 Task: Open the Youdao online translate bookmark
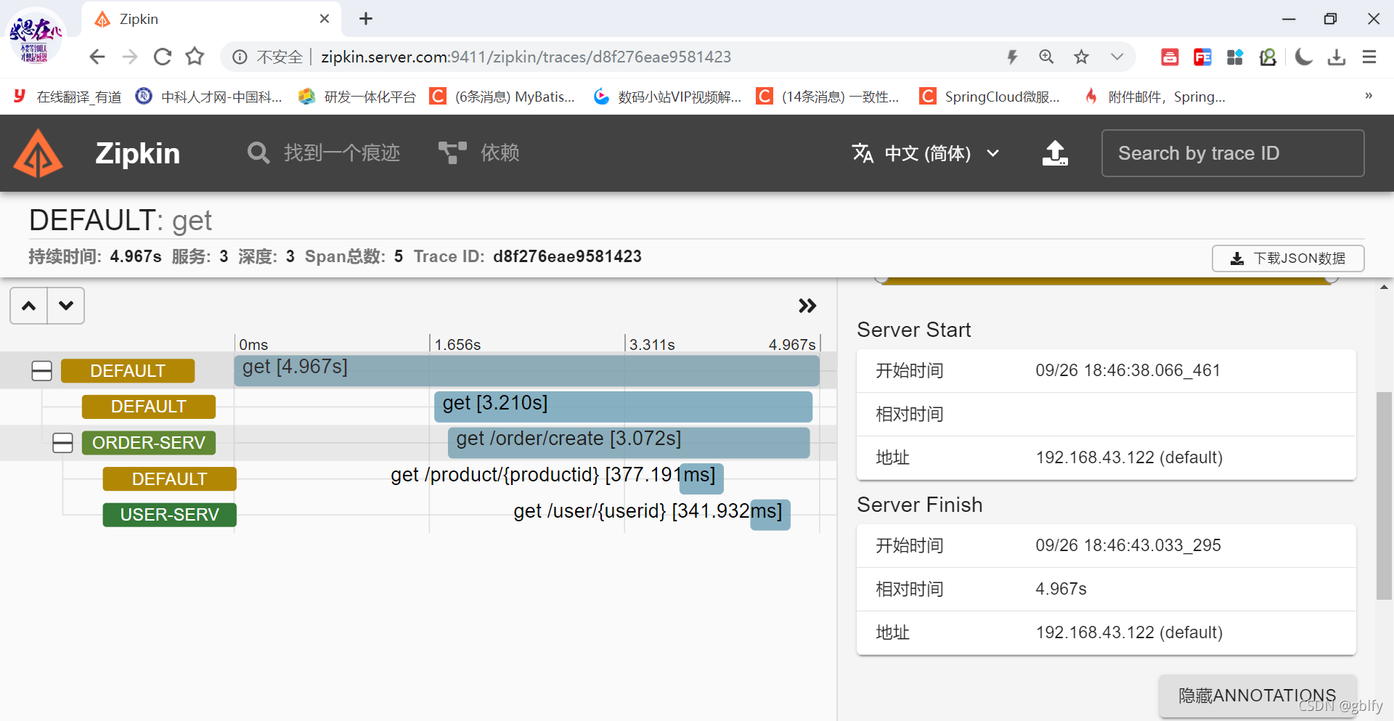[x=68, y=97]
